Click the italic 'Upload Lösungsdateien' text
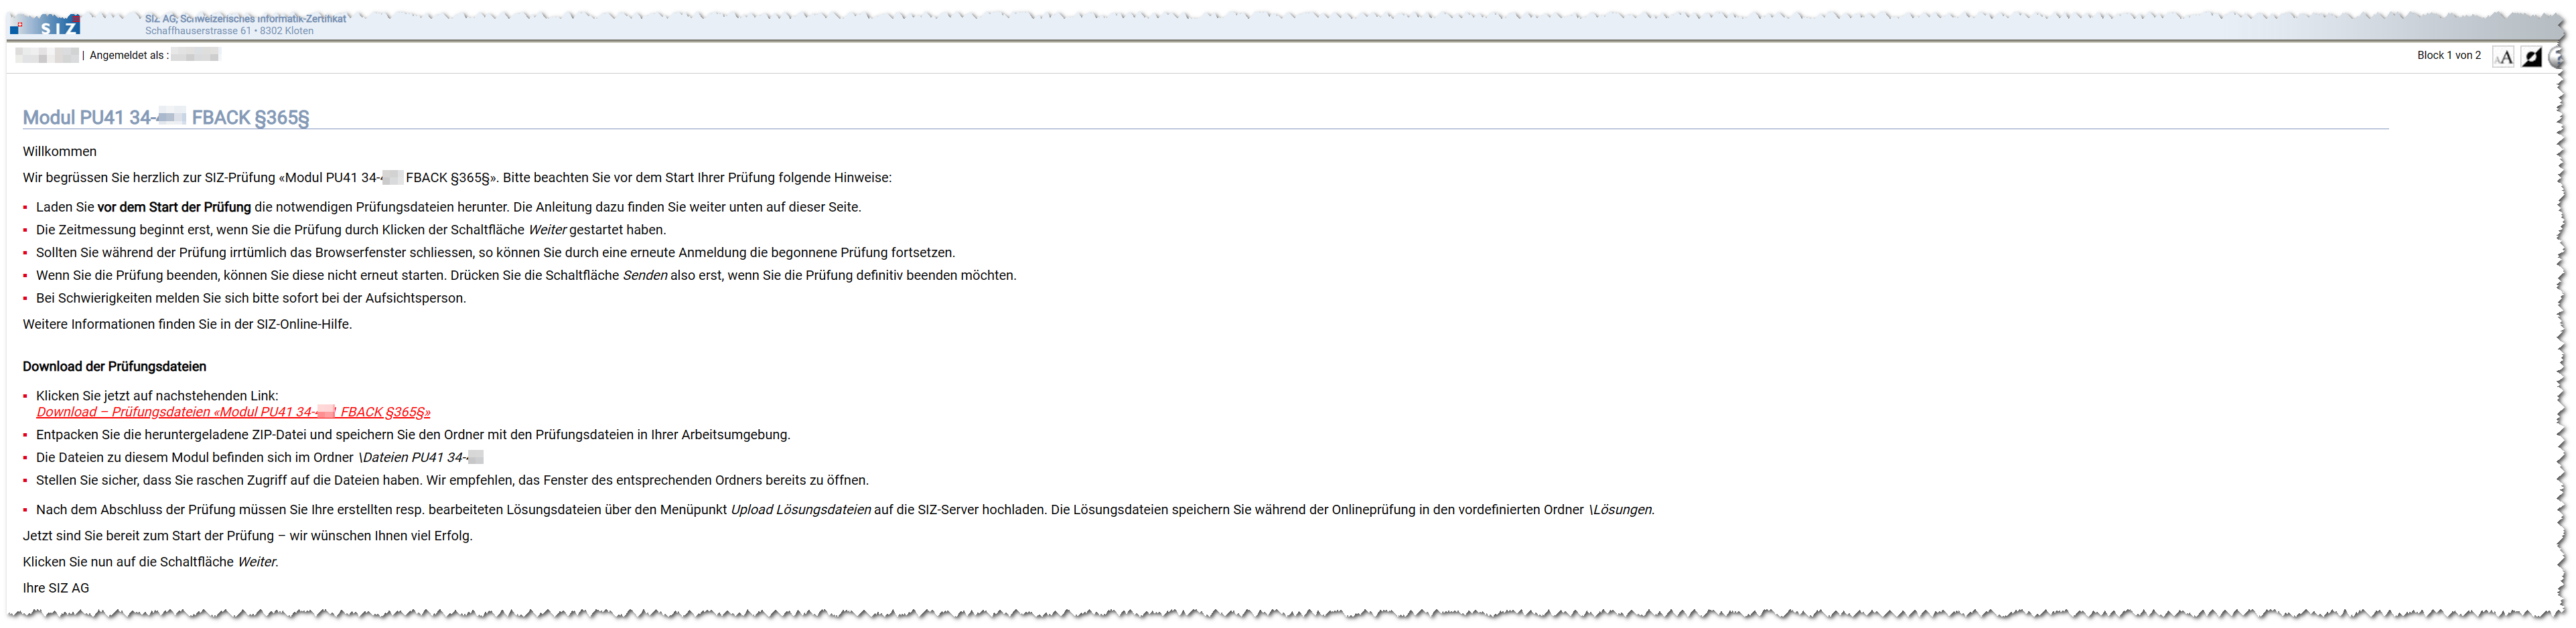This screenshot has width=2576, height=628. coord(800,509)
